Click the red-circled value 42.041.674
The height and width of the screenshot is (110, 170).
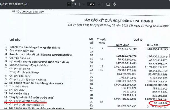click(x=160, y=103)
